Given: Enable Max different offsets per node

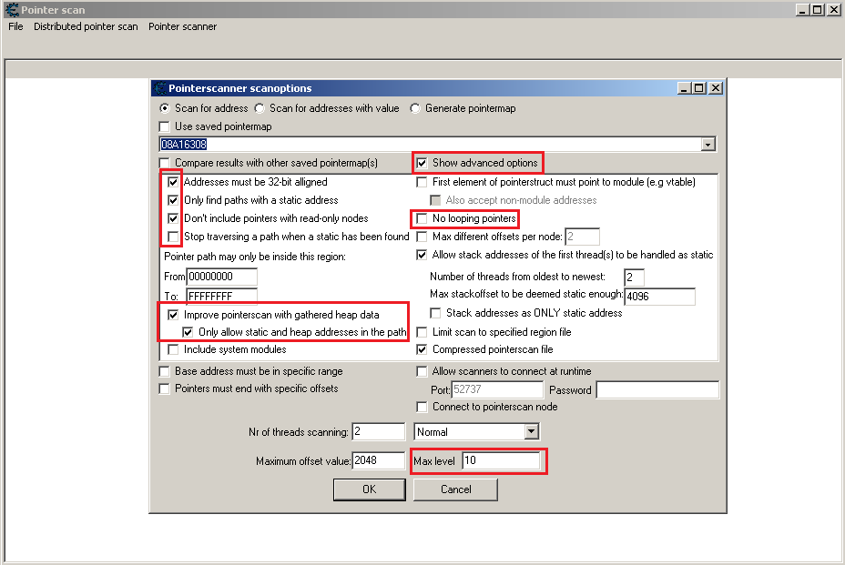Looking at the screenshot, I should 422,237.
